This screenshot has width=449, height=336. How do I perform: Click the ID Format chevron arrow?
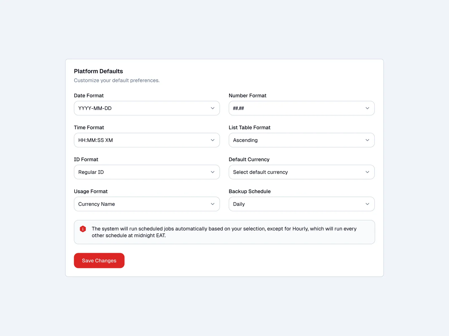coord(212,172)
